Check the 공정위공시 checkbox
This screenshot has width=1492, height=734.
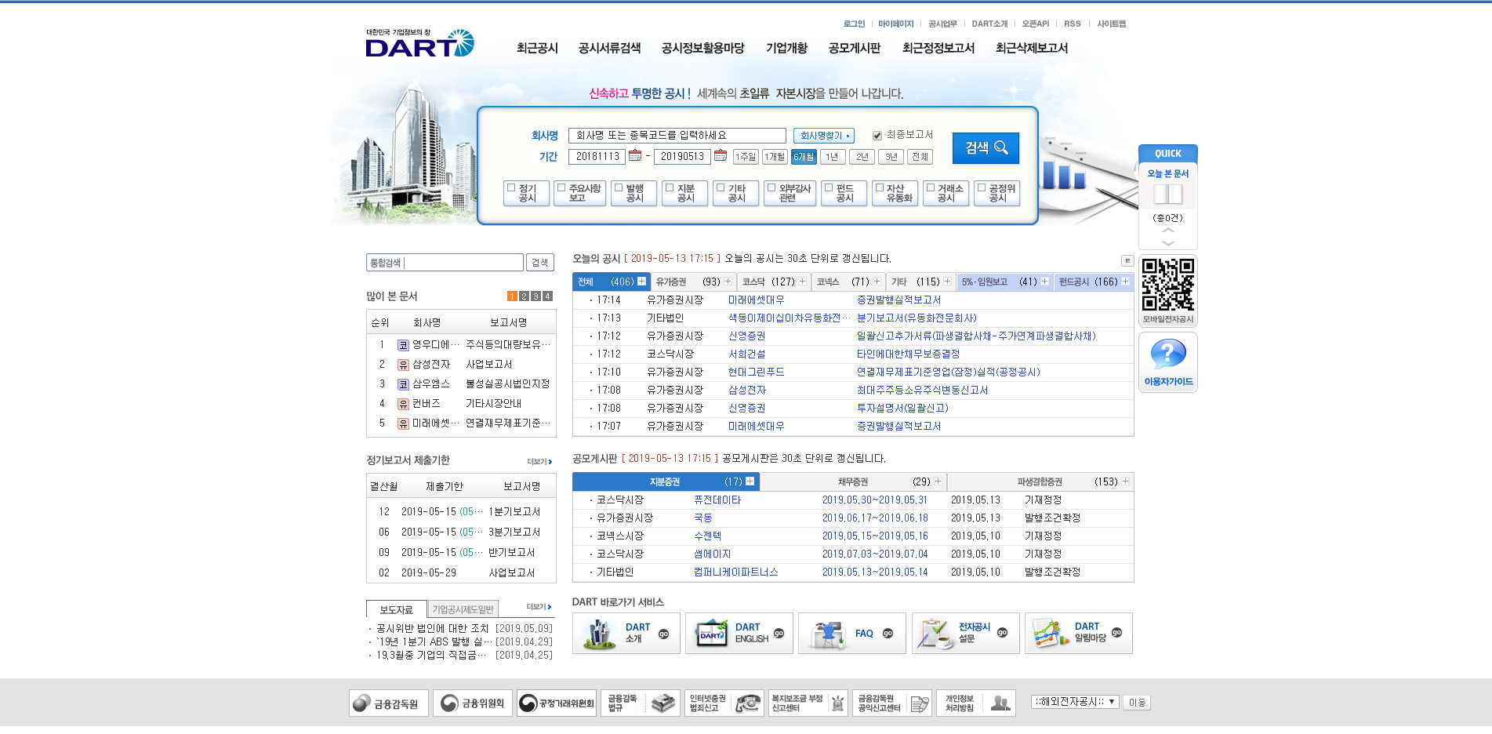click(x=982, y=188)
